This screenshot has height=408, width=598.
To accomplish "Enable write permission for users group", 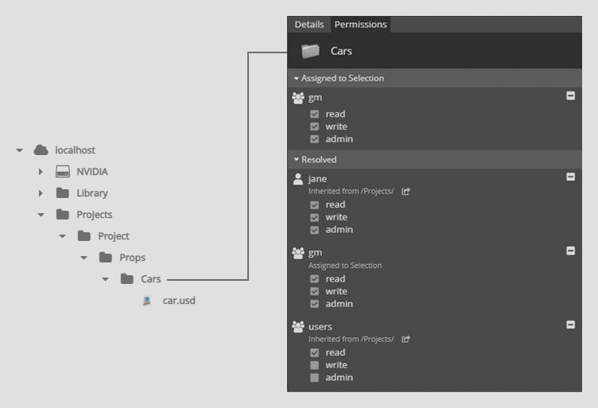I will click(x=314, y=365).
